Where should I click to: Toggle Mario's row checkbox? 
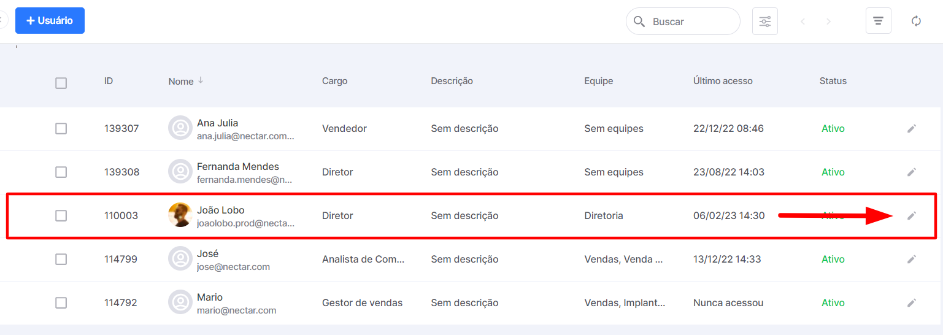coord(61,302)
